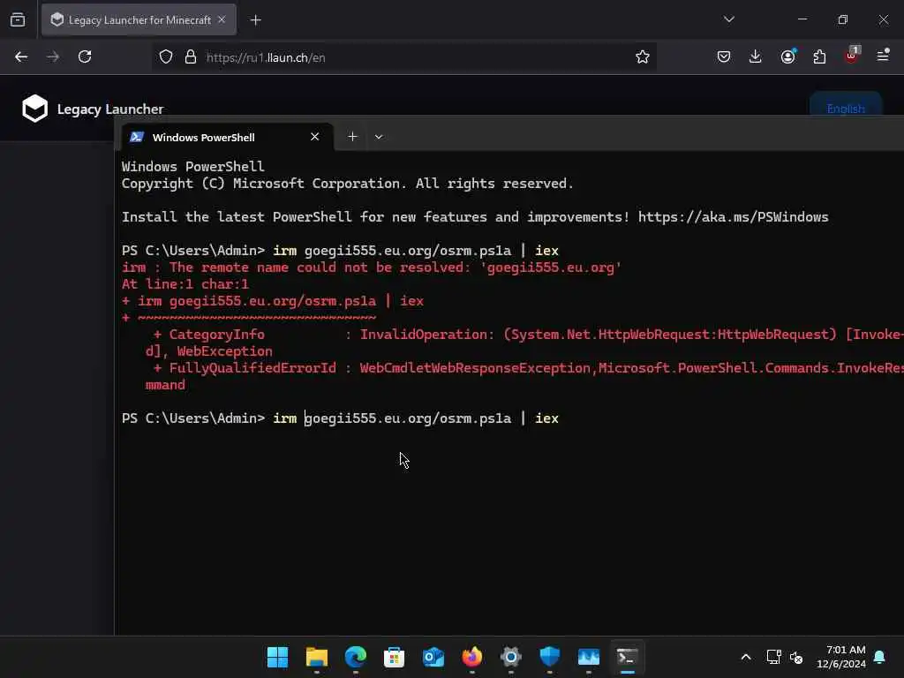Close the Legacy Launcher for Minecraft tab
Image resolution: width=904 pixels, height=678 pixels.
[222, 19]
